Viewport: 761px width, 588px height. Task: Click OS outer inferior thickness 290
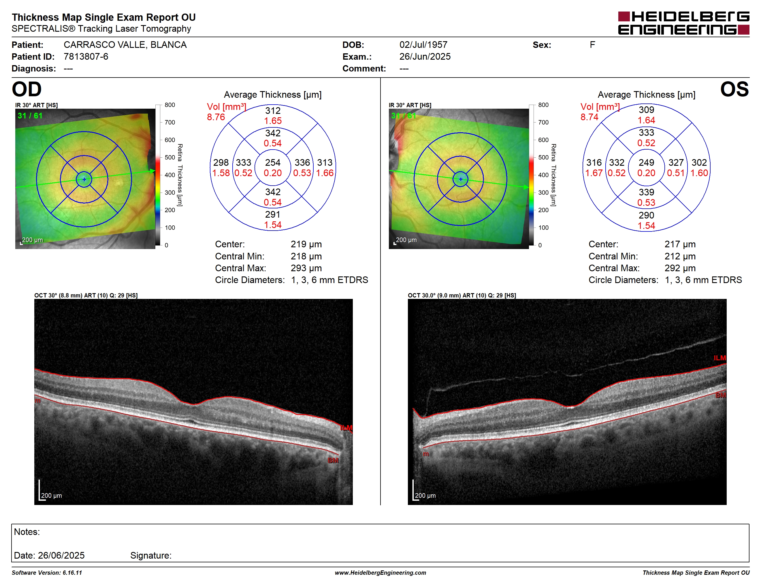[x=646, y=215]
